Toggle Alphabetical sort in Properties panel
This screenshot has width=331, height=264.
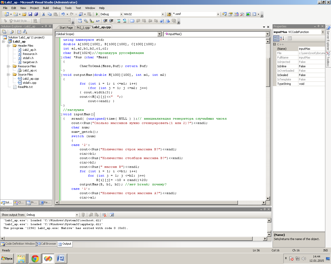[282, 38]
